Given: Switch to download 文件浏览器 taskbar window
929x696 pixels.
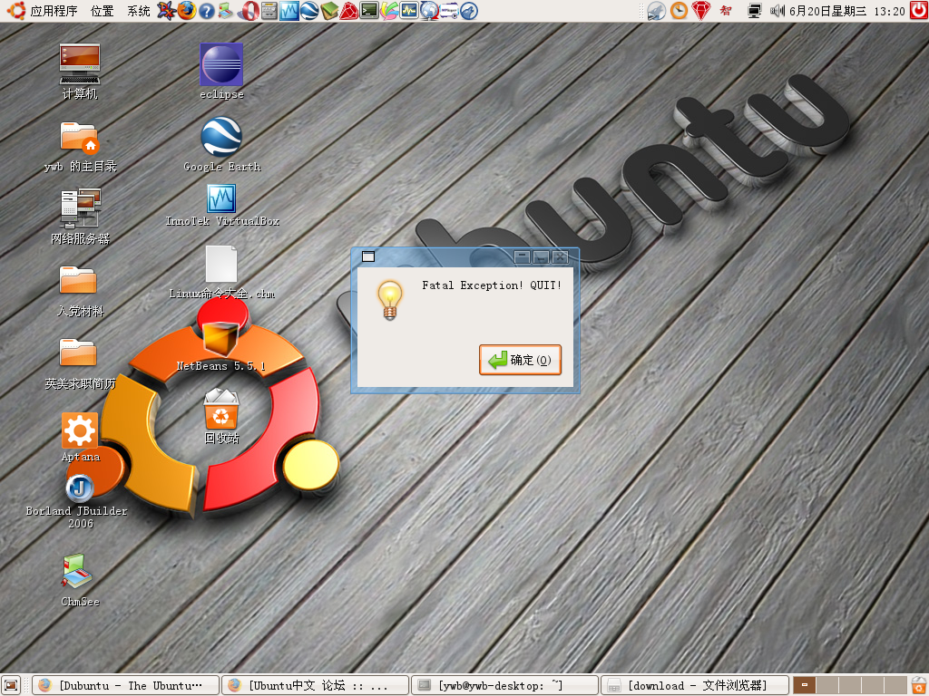Looking at the screenshot, I should click(694, 685).
